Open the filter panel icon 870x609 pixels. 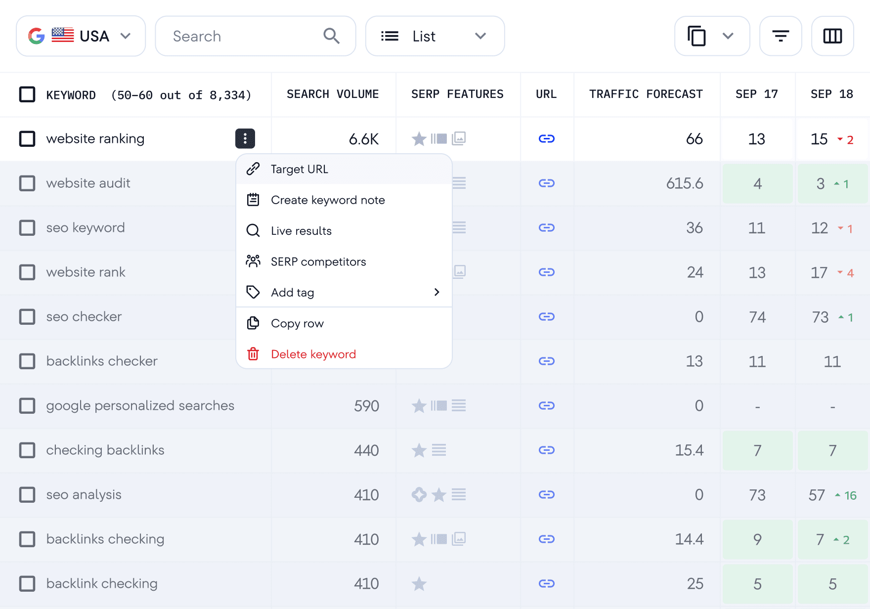781,36
